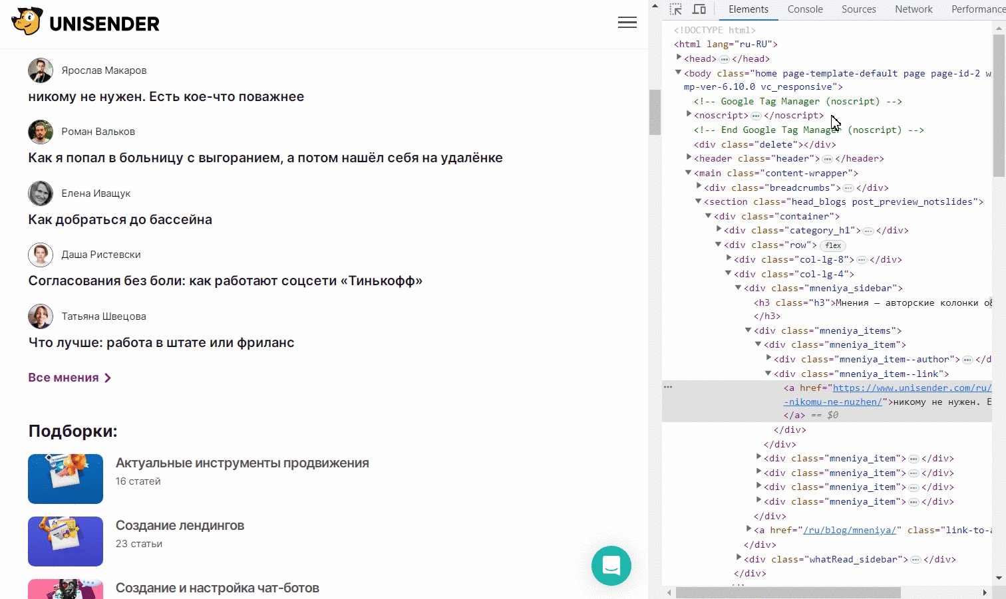Toggle the device toolbar in DevTools

699,9
